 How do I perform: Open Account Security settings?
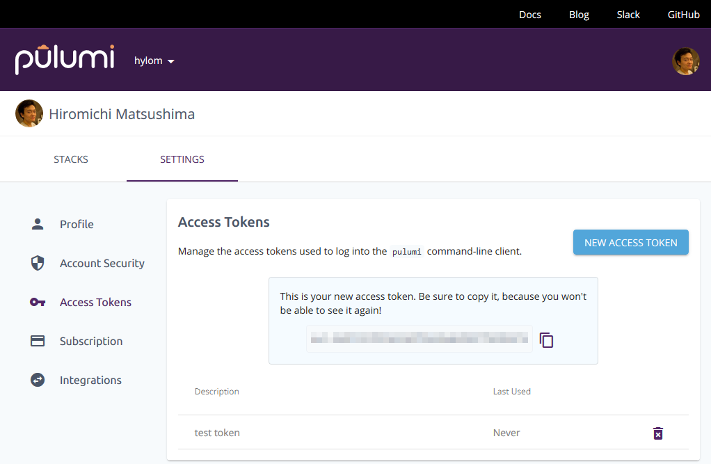(102, 263)
